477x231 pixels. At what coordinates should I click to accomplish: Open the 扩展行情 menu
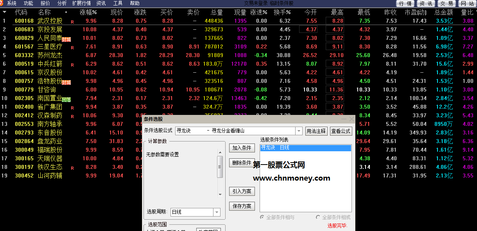81,3
